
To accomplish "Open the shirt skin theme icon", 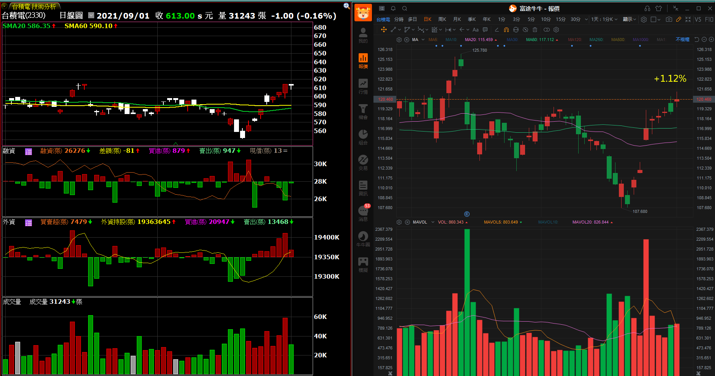I will pos(659,8).
